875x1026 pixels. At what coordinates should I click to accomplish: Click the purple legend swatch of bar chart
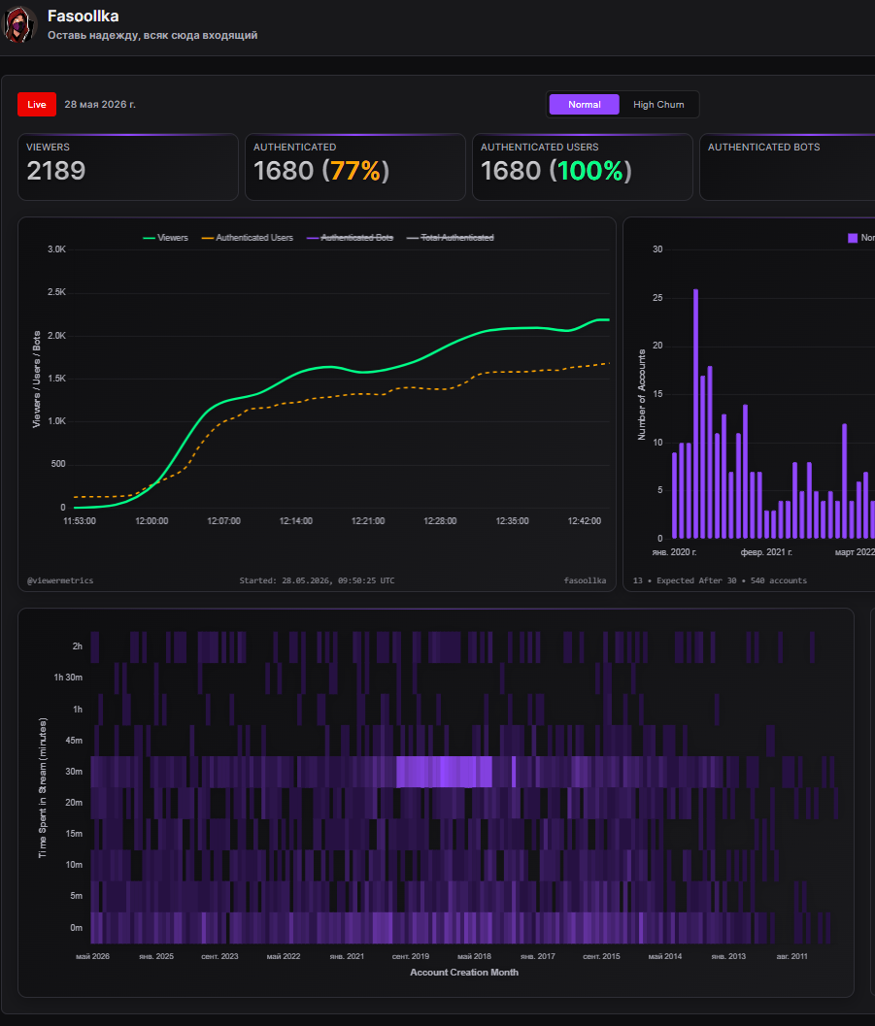point(853,238)
